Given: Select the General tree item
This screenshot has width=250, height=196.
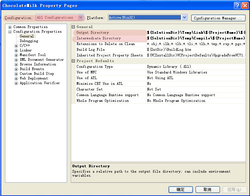Looking at the screenshot, I should click(x=27, y=36).
